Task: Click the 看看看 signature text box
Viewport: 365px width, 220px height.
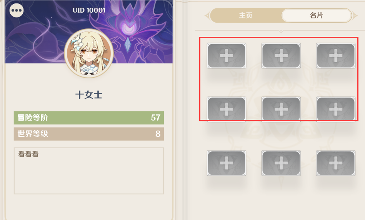Action: pyautogui.click(x=89, y=171)
